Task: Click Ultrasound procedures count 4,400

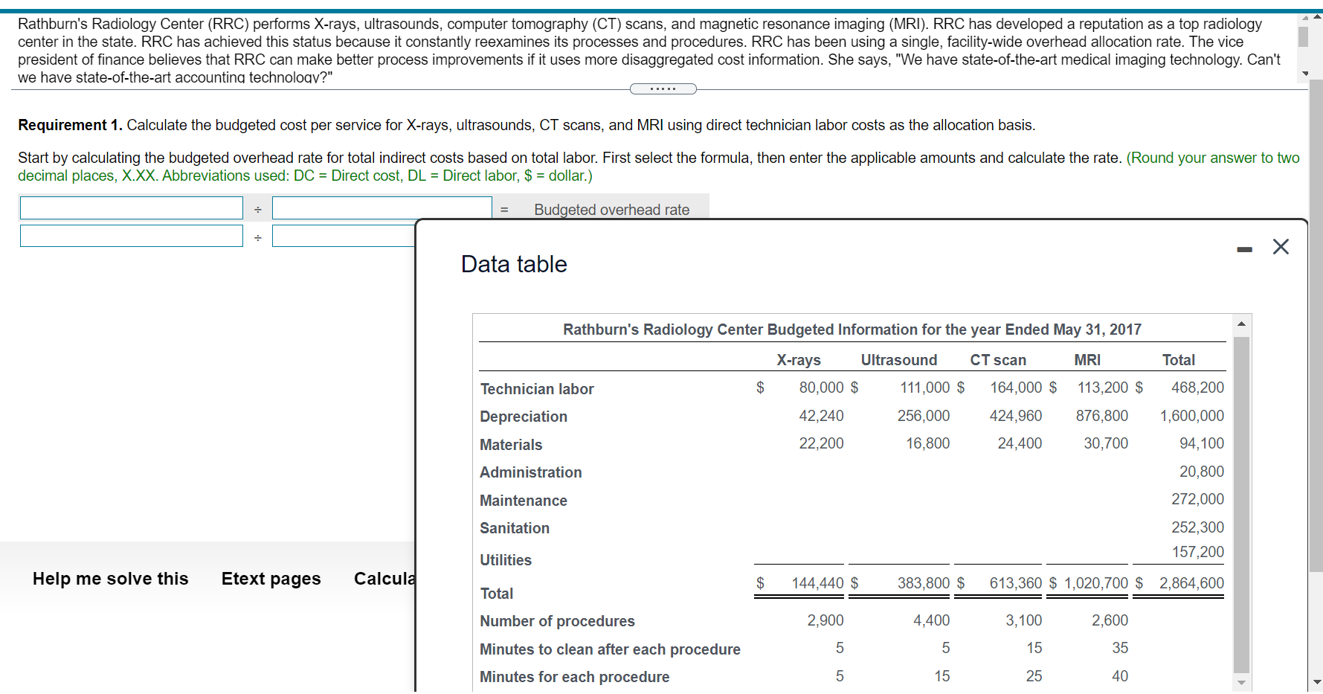Action: pyautogui.click(x=931, y=620)
